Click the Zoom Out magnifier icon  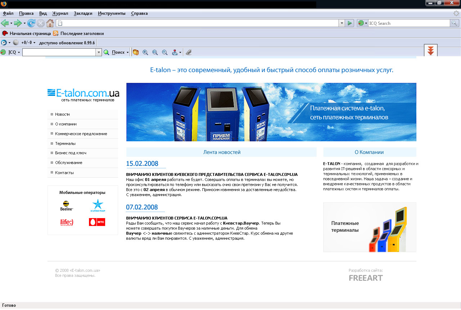tap(165, 52)
